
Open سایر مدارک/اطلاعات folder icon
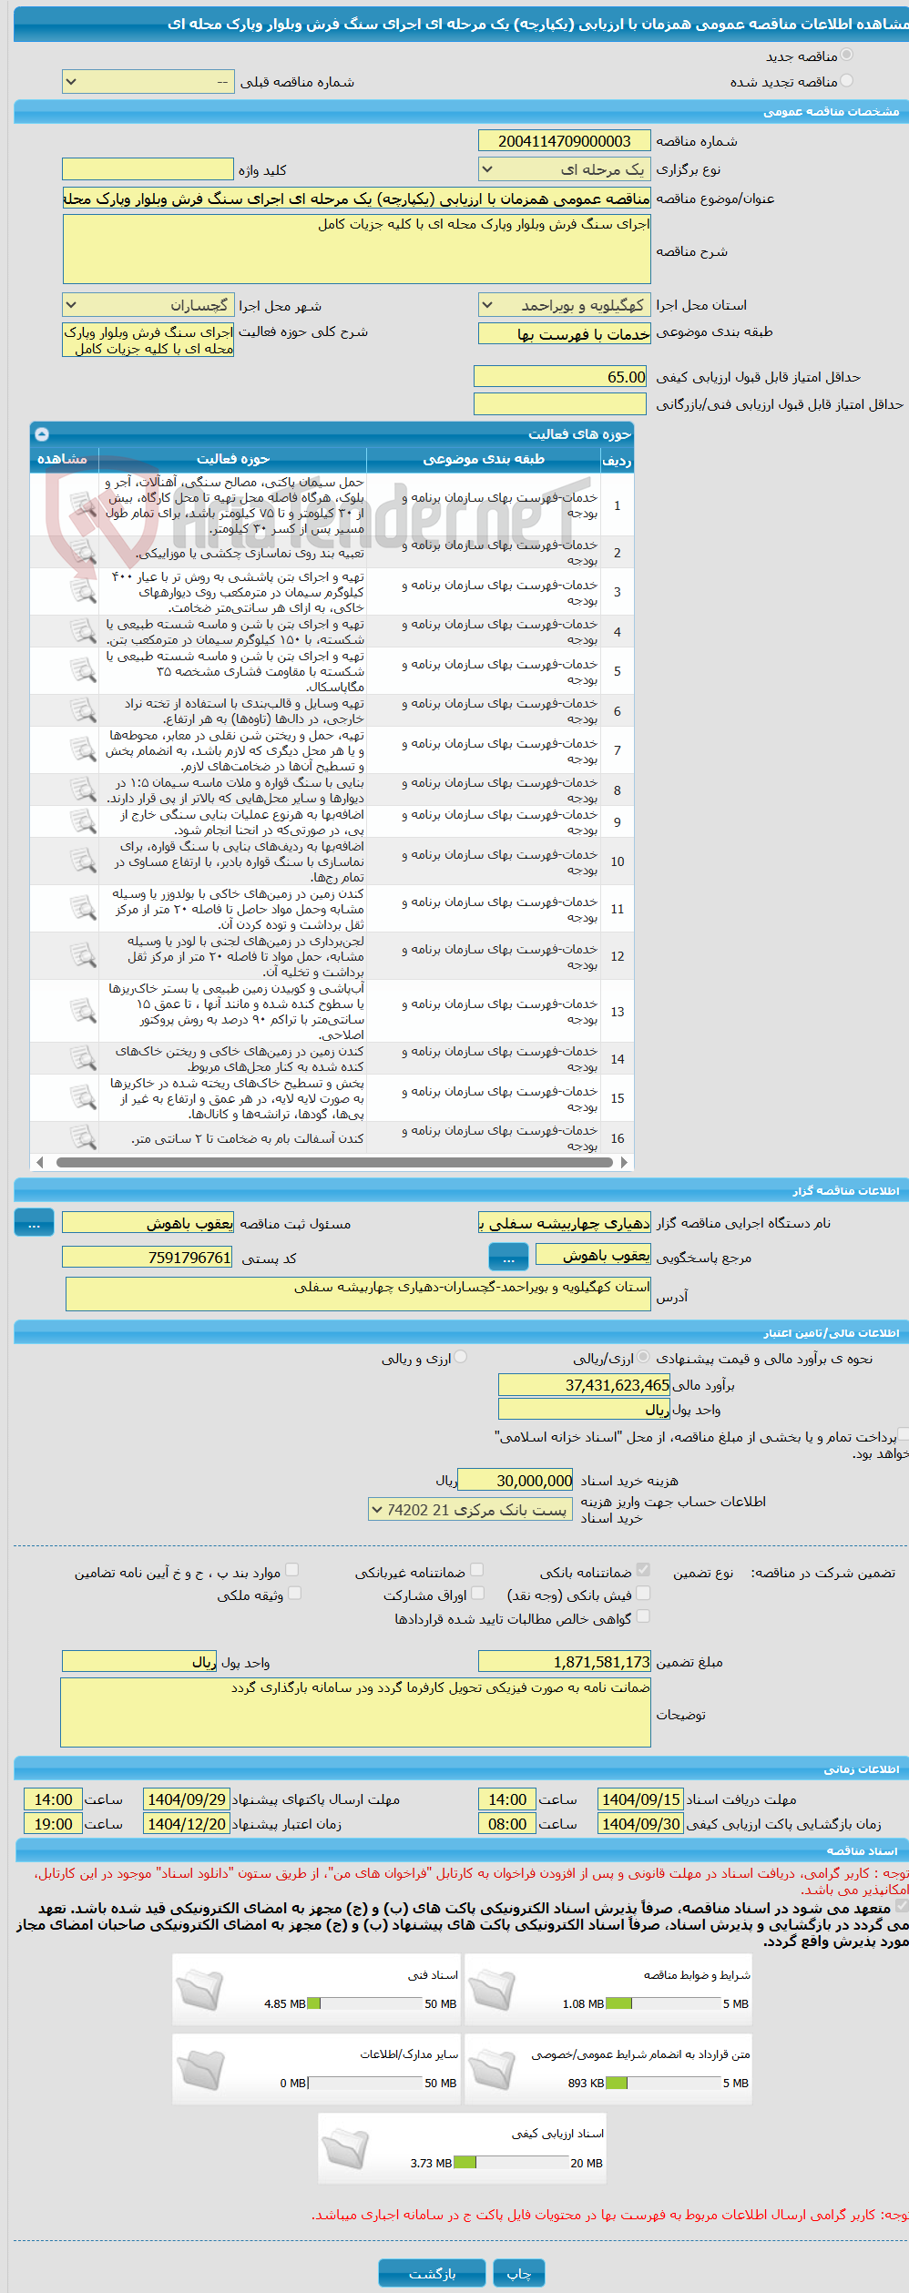point(199,2069)
